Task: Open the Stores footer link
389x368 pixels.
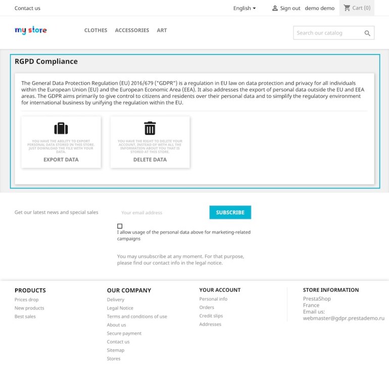Action: point(114,359)
